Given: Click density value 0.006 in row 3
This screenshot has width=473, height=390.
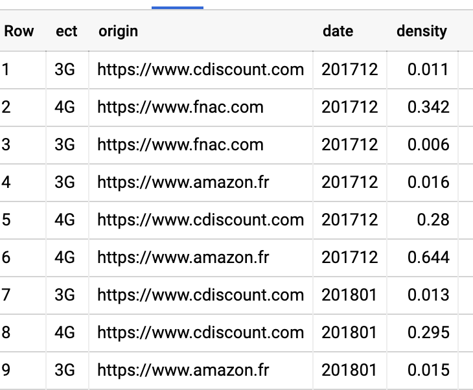Looking at the screenshot, I should click(x=428, y=144).
